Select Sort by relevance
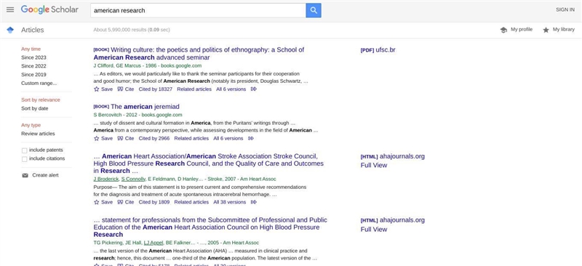 [x=41, y=100]
